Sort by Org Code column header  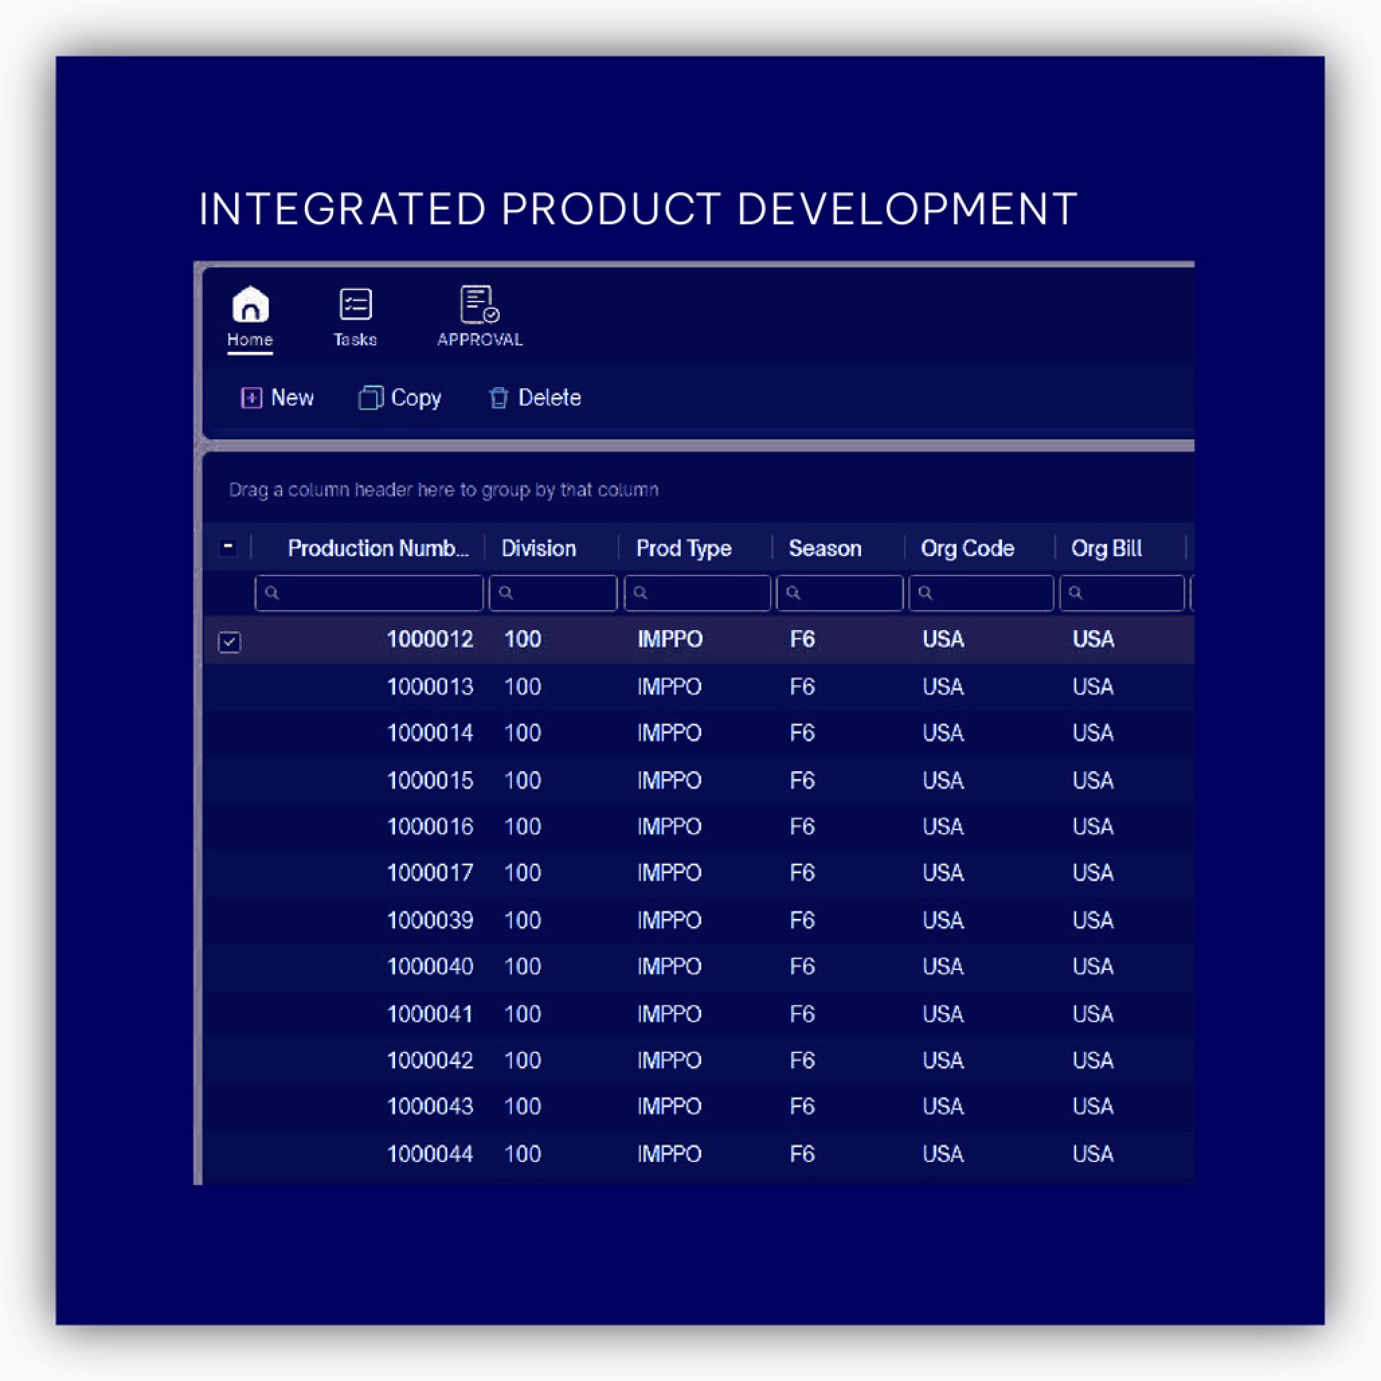click(967, 548)
